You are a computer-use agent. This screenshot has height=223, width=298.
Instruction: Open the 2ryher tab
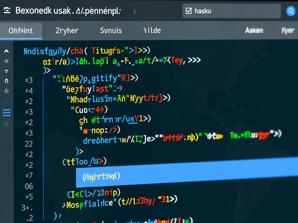67,30
